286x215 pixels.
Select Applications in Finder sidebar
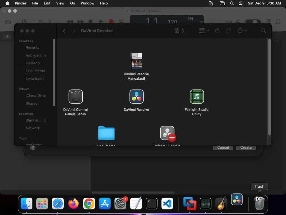coord(36,55)
